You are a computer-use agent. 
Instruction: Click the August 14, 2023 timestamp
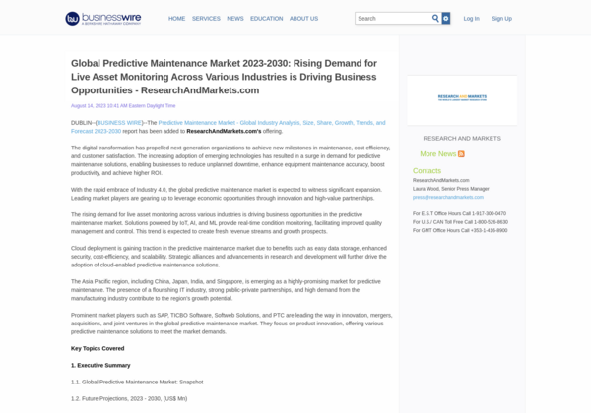tap(123, 106)
